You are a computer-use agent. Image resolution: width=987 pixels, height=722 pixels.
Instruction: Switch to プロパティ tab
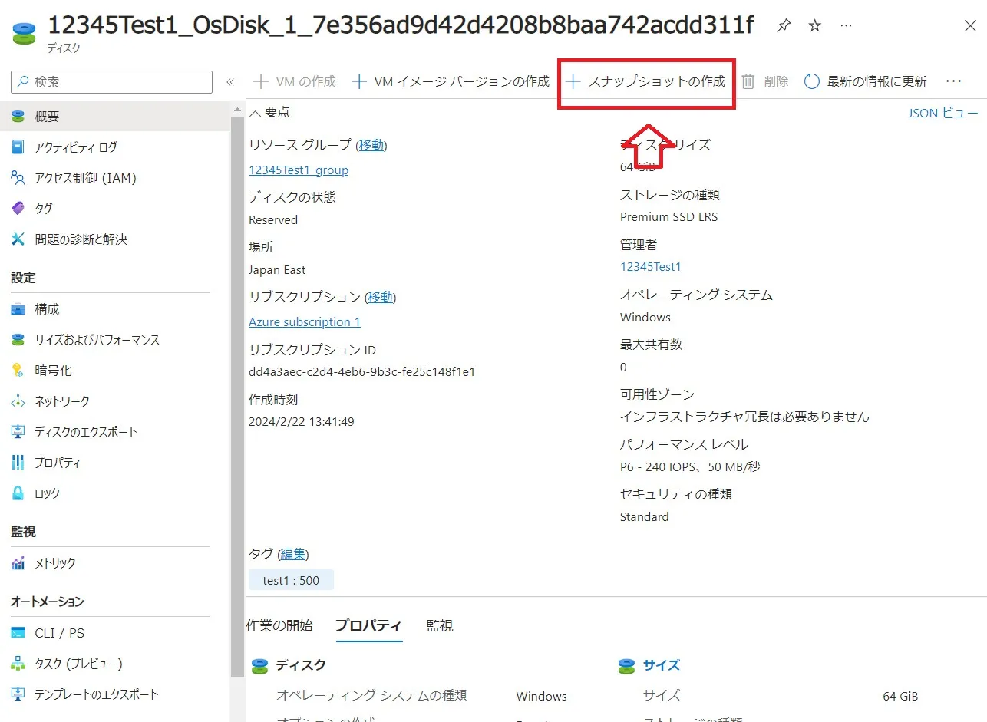pyautogui.click(x=368, y=625)
